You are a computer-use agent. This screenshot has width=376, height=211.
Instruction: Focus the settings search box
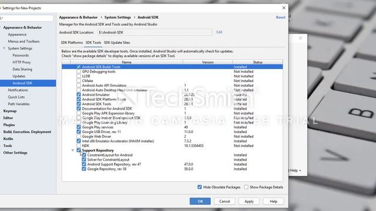pyautogui.click(x=26, y=18)
